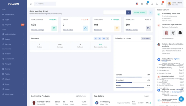Image resolution: width=186 pixels, height=106 pixels.
Task: Click the search field in the header
Action: coord(45,4)
